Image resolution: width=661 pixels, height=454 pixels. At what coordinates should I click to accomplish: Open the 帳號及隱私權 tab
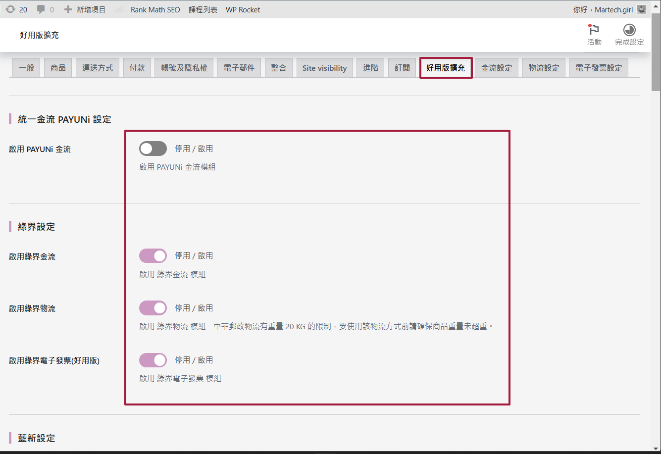pyautogui.click(x=184, y=68)
